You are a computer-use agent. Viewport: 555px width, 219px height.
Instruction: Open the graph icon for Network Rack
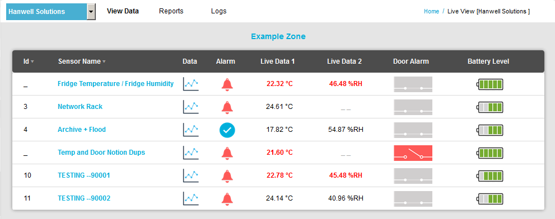pyautogui.click(x=191, y=107)
